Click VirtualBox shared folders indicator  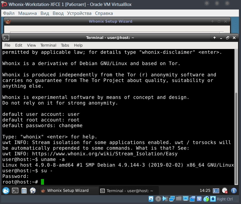179,199
